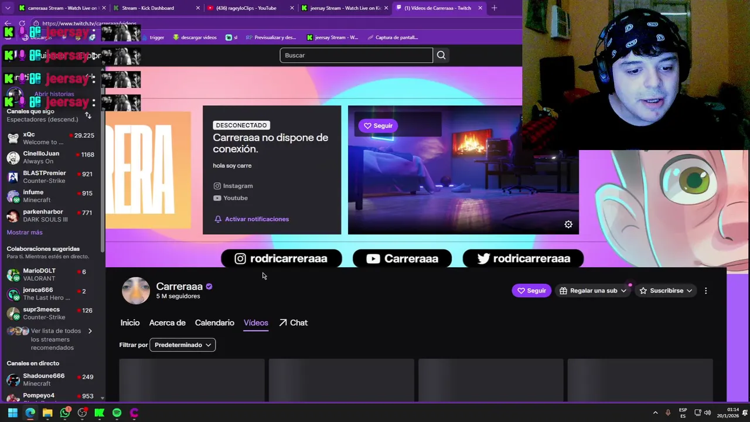Click Abrir historias in sidebar

tap(54, 94)
